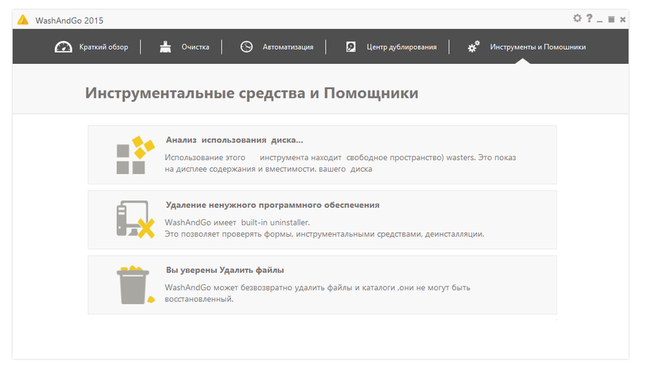Open Вы уверены Удалить файлы tool
646x377 pixels.
pyautogui.click(x=322, y=284)
